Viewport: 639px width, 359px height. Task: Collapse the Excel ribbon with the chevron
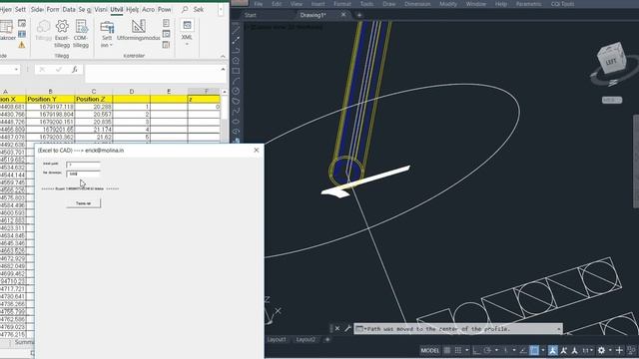(223, 56)
